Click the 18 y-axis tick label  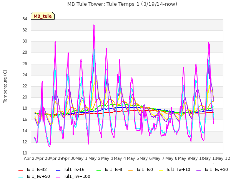[25, 108]
